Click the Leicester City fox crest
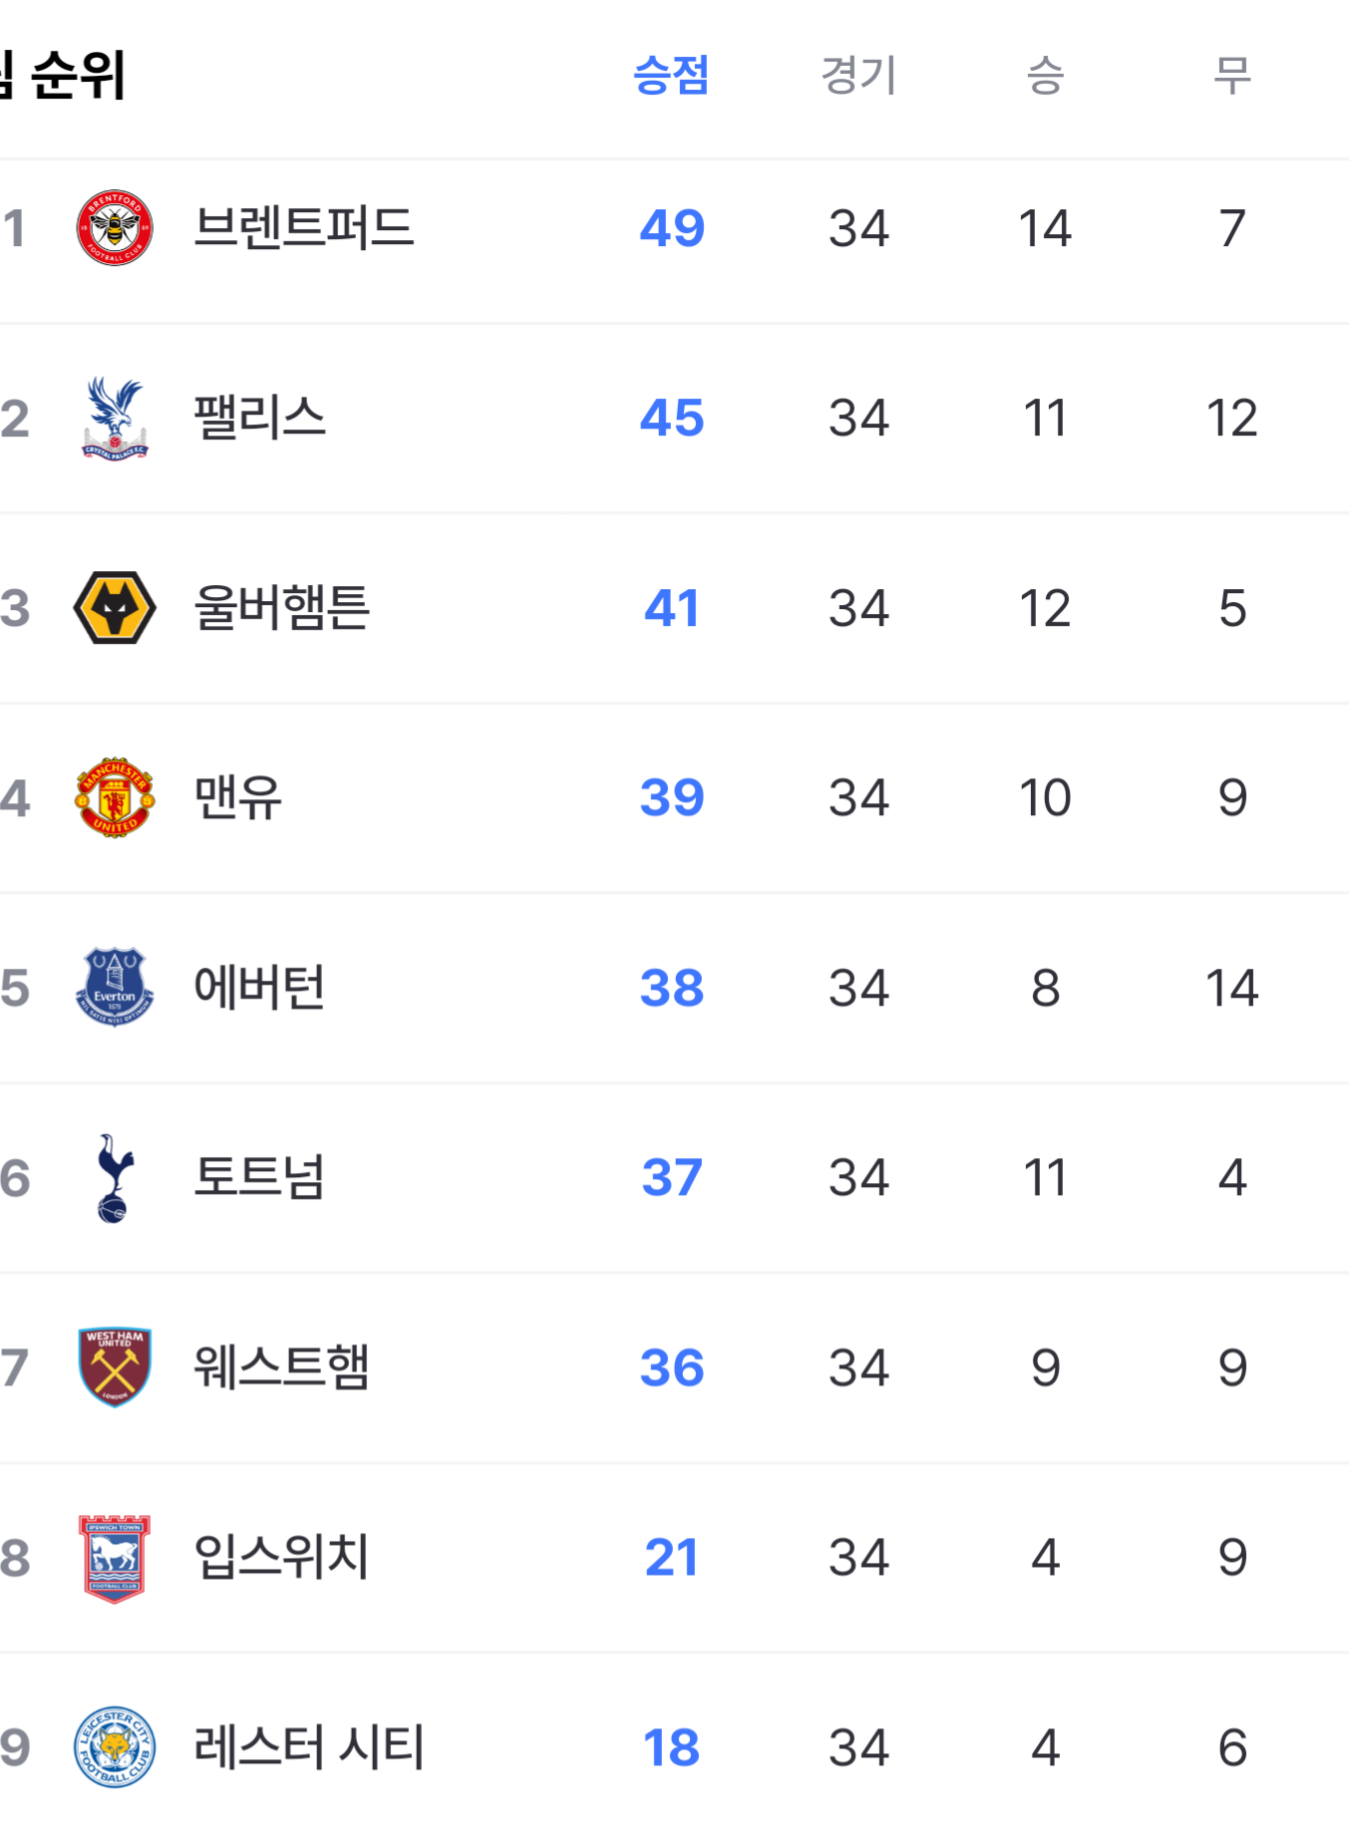This screenshot has height=1821, width=1349. (115, 1746)
